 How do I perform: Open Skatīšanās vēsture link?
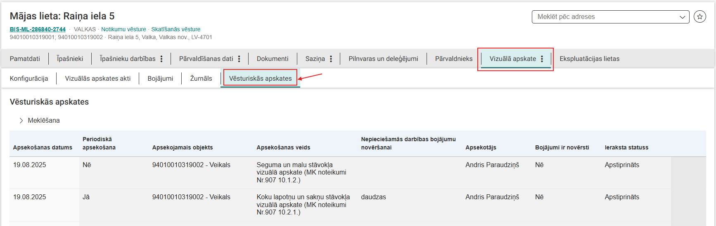tap(175, 29)
